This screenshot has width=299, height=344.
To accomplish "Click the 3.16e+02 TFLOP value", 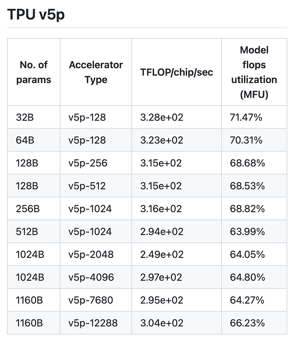I will pos(161,209).
